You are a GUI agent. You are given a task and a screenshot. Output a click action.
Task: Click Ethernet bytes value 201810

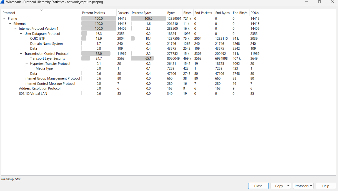[172, 24]
